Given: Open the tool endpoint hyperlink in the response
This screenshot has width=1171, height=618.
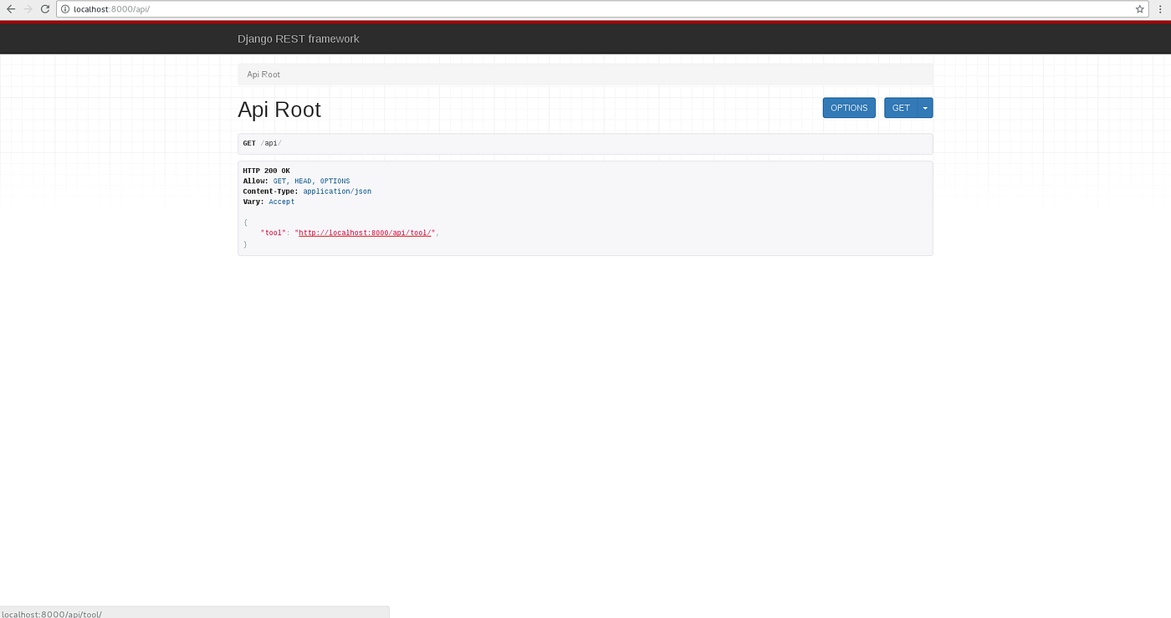Looking at the screenshot, I should pos(365,232).
